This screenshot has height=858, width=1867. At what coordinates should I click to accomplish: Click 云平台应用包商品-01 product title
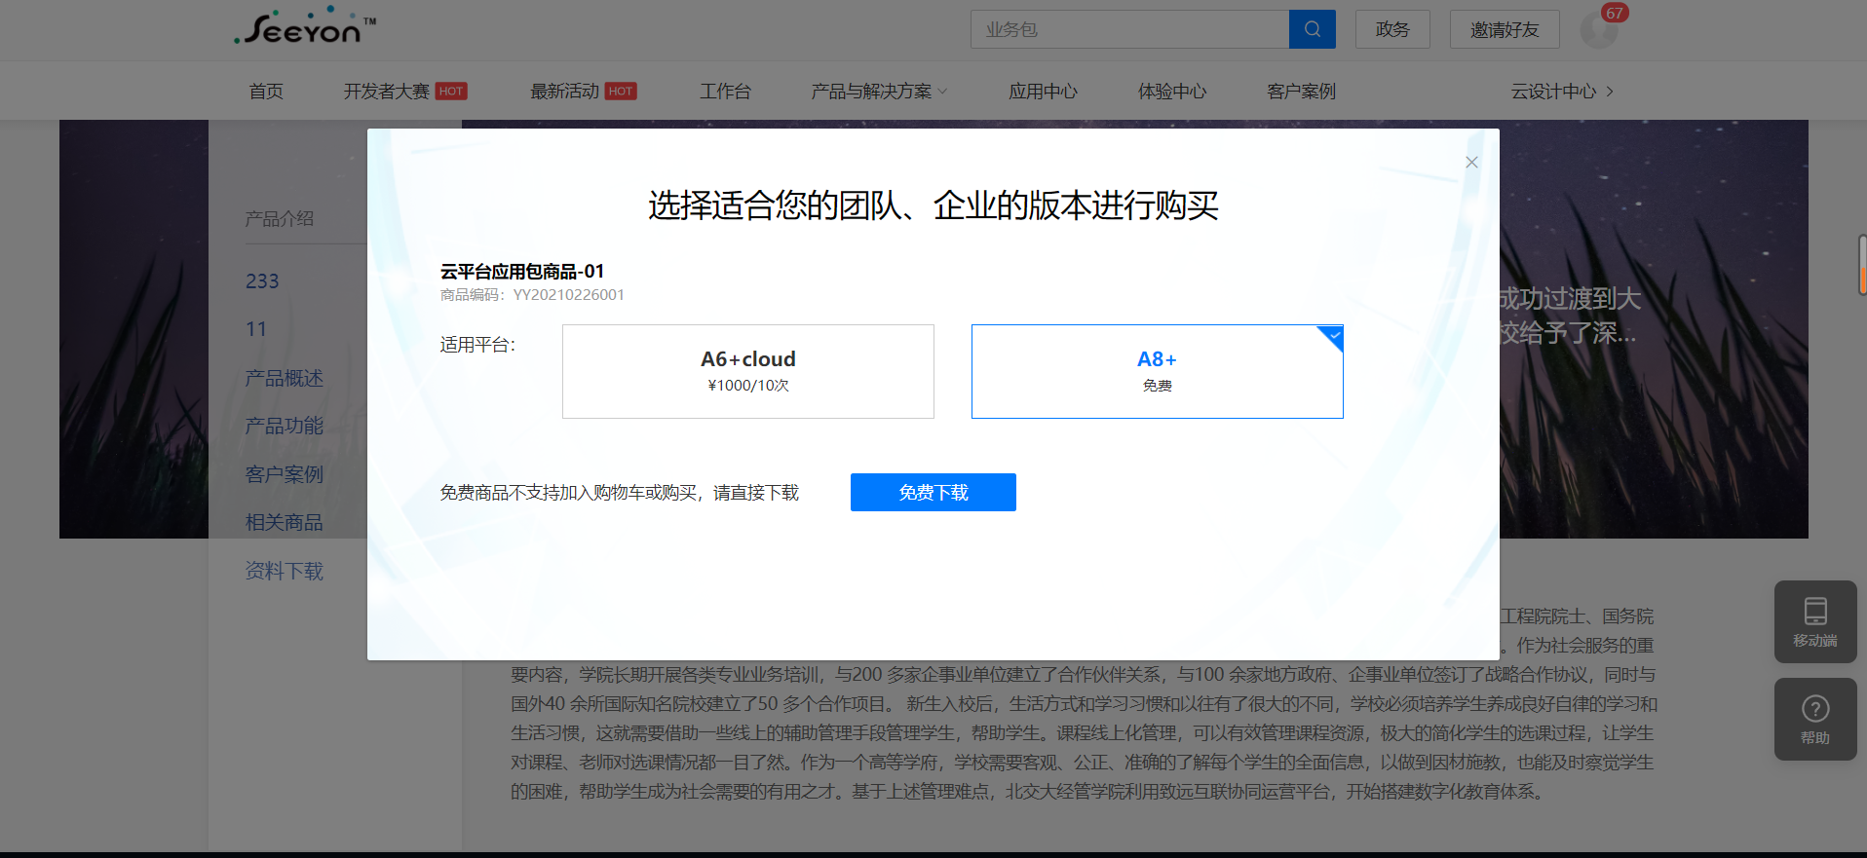522,272
